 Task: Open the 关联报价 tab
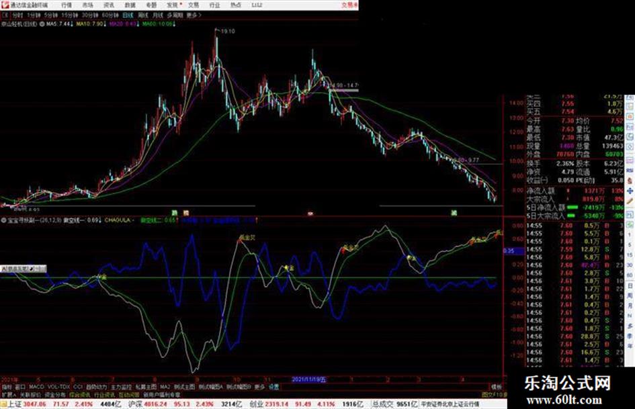click(x=30, y=394)
